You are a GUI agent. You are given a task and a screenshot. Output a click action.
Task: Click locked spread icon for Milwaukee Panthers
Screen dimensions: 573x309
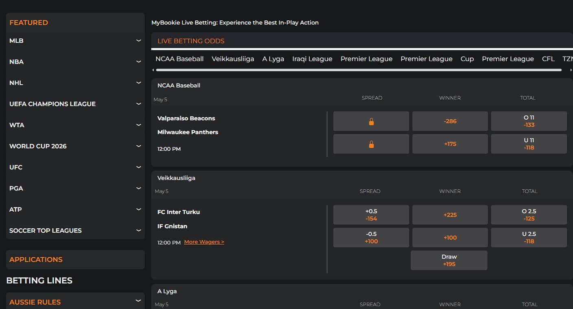(371, 144)
